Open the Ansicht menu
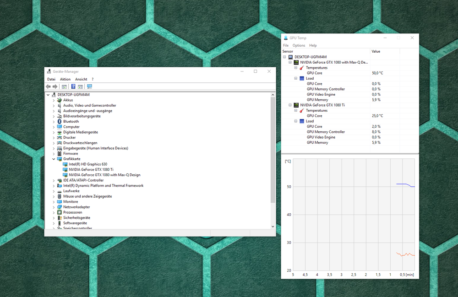The width and height of the screenshot is (458, 297). (81, 79)
